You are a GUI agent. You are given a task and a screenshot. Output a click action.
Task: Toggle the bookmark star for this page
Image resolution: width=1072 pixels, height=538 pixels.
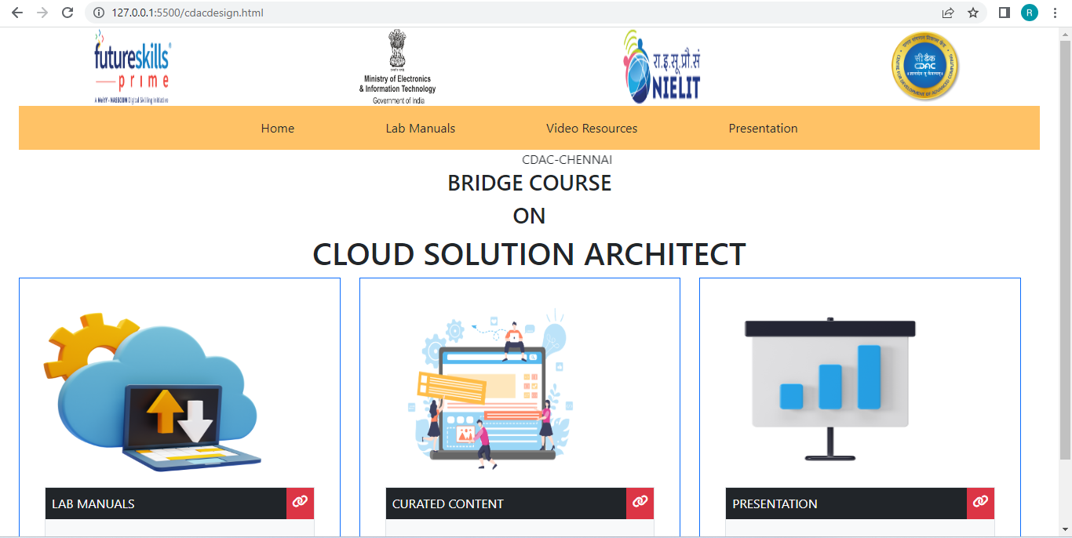click(x=972, y=13)
